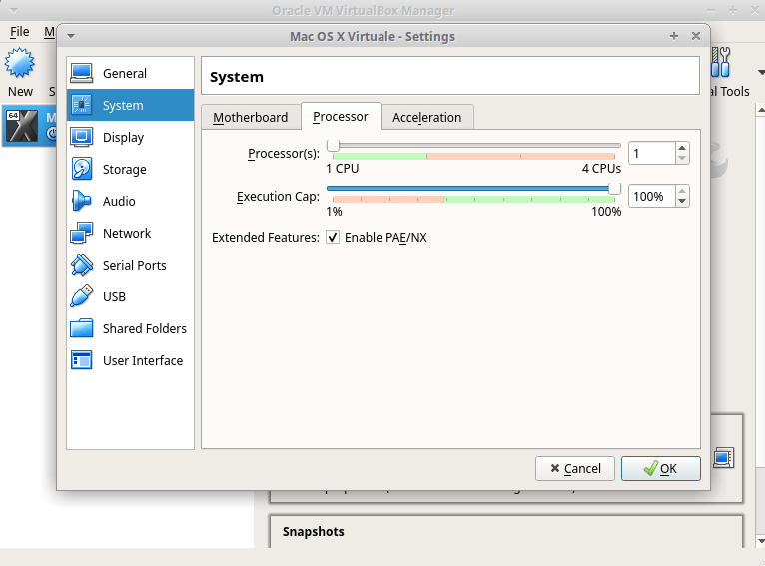
Task: Click the Snapshots section header in Manager
Action: coord(314,531)
